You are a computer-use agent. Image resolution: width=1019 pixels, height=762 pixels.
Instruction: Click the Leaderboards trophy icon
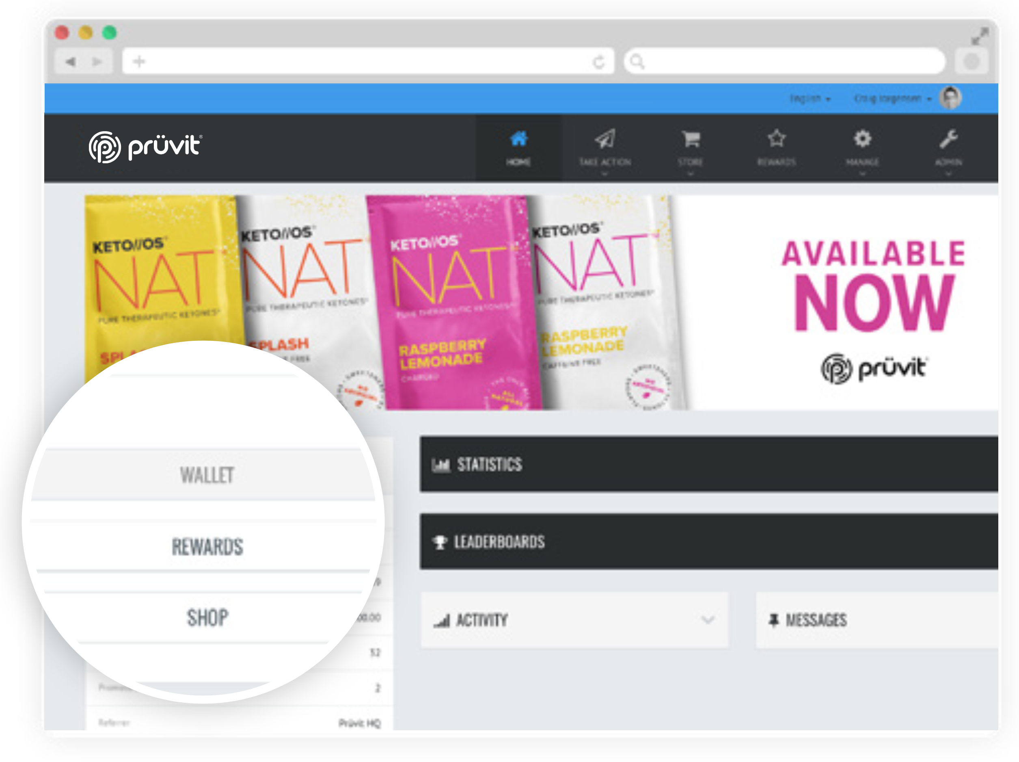tap(440, 543)
